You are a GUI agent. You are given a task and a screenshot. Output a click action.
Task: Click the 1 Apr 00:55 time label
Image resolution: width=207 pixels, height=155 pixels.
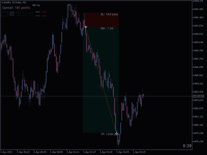point(56,152)
